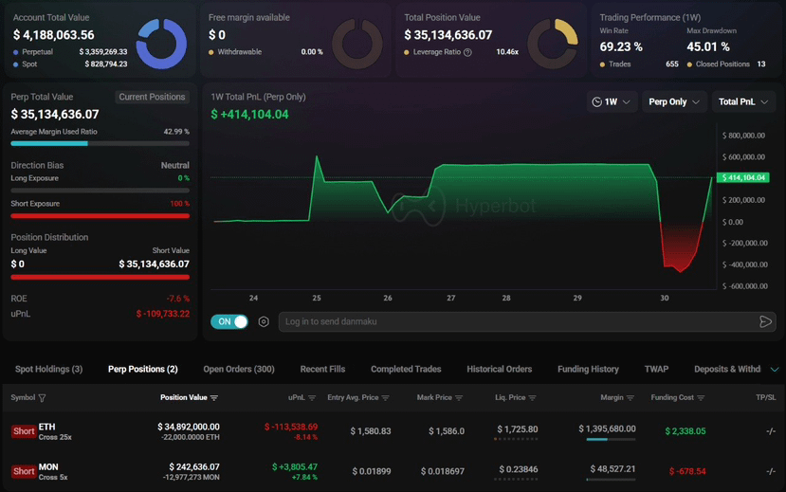
Task: Click MON uPnL $+3,805.47
Action: (x=295, y=467)
